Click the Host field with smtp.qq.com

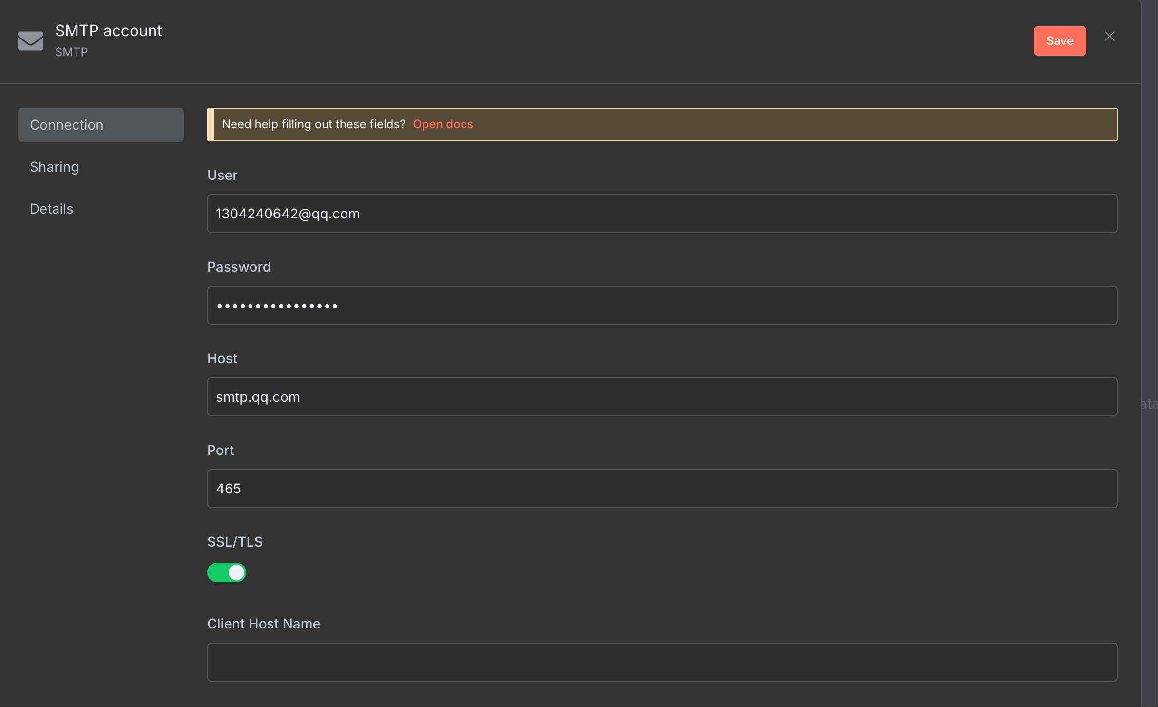tap(662, 397)
